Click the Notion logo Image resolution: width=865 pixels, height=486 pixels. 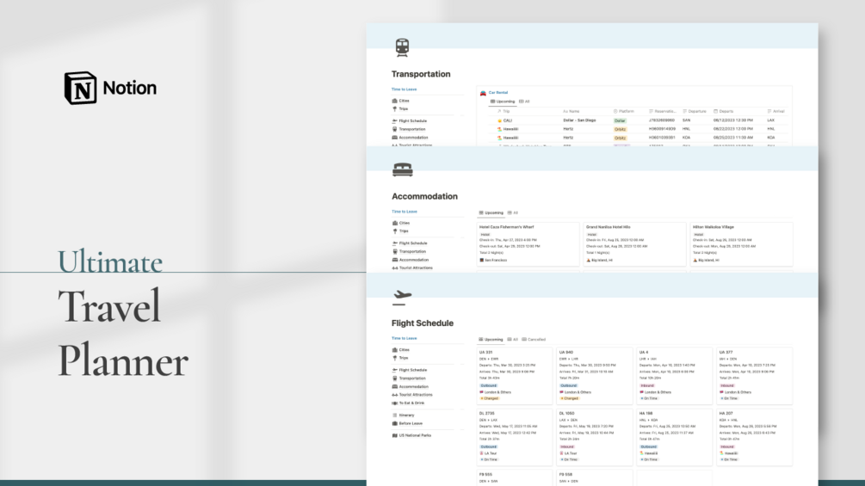[x=110, y=88]
